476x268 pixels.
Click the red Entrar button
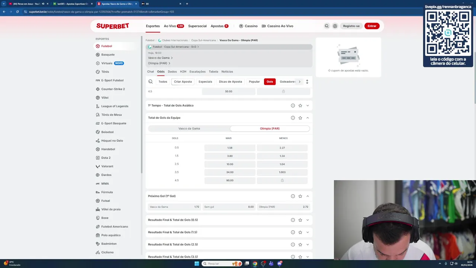372,26
